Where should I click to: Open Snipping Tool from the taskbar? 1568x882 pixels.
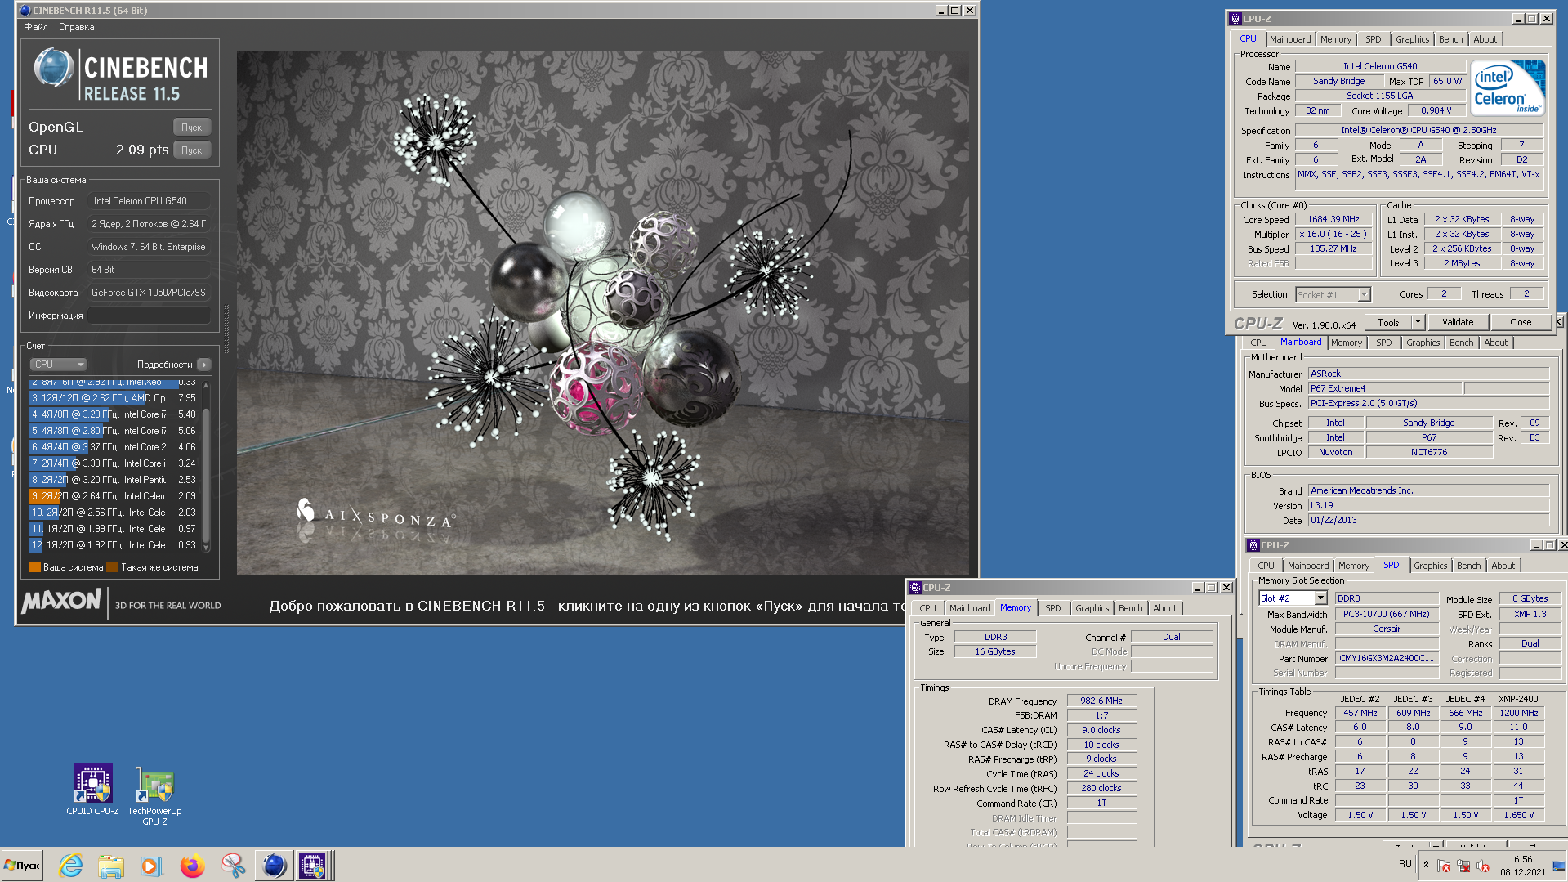pyautogui.click(x=233, y=865)
